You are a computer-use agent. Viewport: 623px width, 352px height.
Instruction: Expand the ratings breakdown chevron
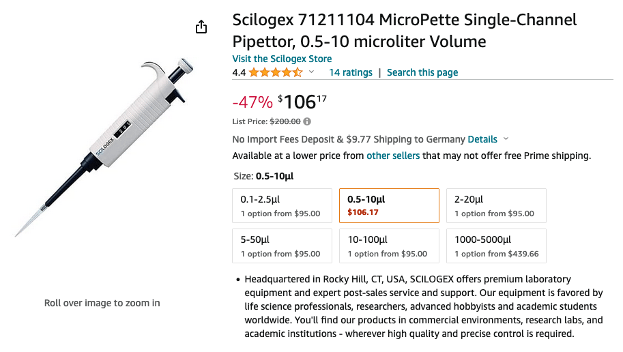(x=312, y=72)
